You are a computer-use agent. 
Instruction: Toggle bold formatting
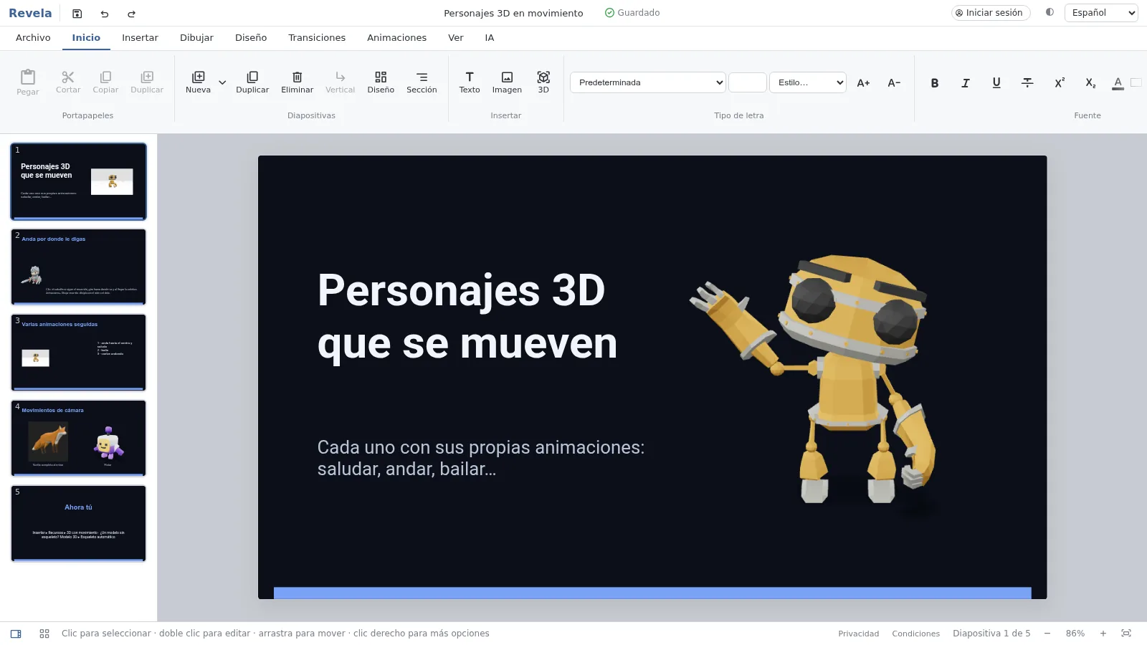click(935, 83)
